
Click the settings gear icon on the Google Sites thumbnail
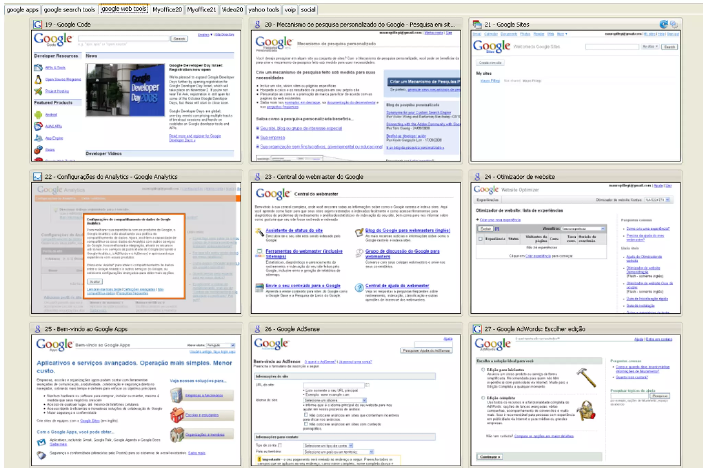point(674,25)
